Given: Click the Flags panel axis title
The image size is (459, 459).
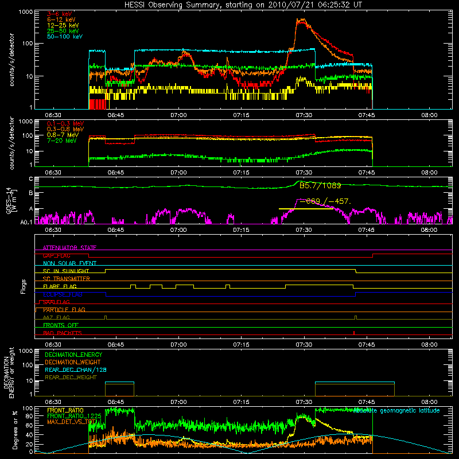Looking at the screenshot, I should (x=24, y=286).
